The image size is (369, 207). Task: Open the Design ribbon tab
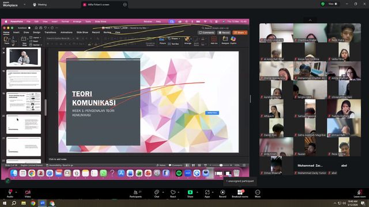click(x=36, y=32)
